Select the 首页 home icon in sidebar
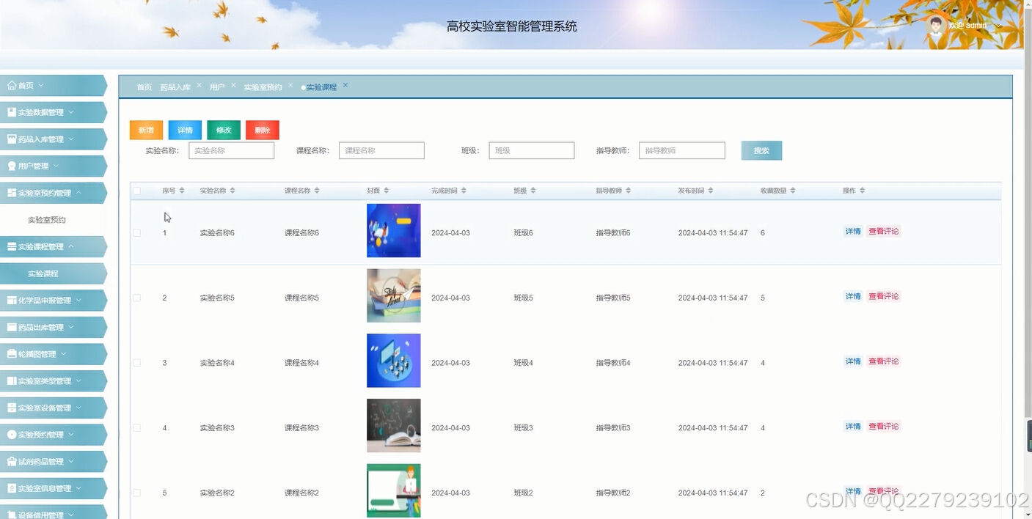 pos(11,85)
